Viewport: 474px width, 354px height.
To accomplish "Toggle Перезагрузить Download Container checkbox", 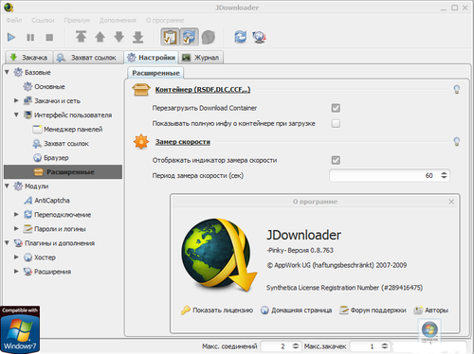I will point(336,108).
